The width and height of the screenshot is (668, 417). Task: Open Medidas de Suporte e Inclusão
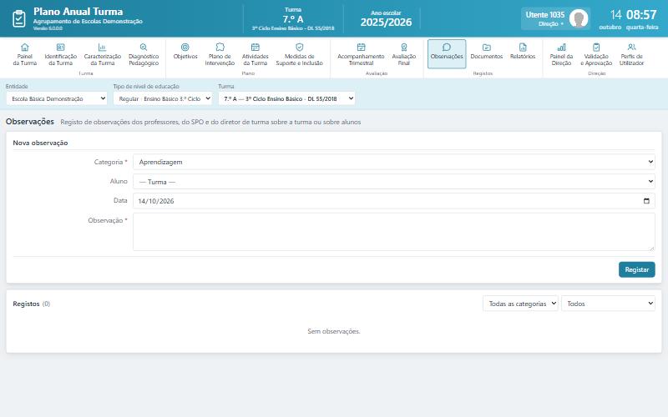click(x=300, y=54)
